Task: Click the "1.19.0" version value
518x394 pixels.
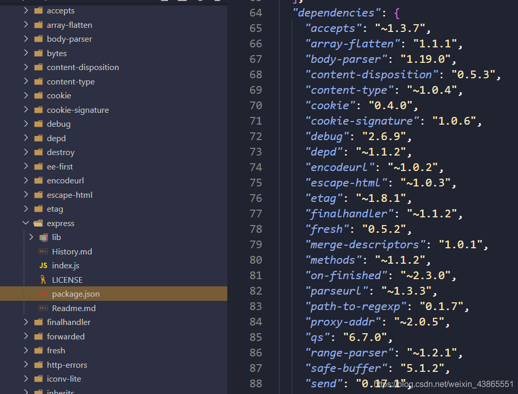Action: coord(426,59)
